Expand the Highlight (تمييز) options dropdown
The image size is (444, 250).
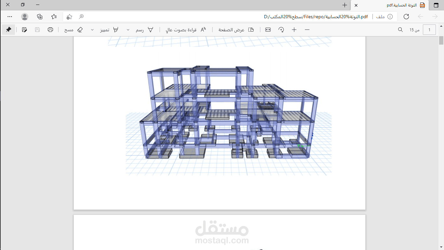[x=92, y=30]
